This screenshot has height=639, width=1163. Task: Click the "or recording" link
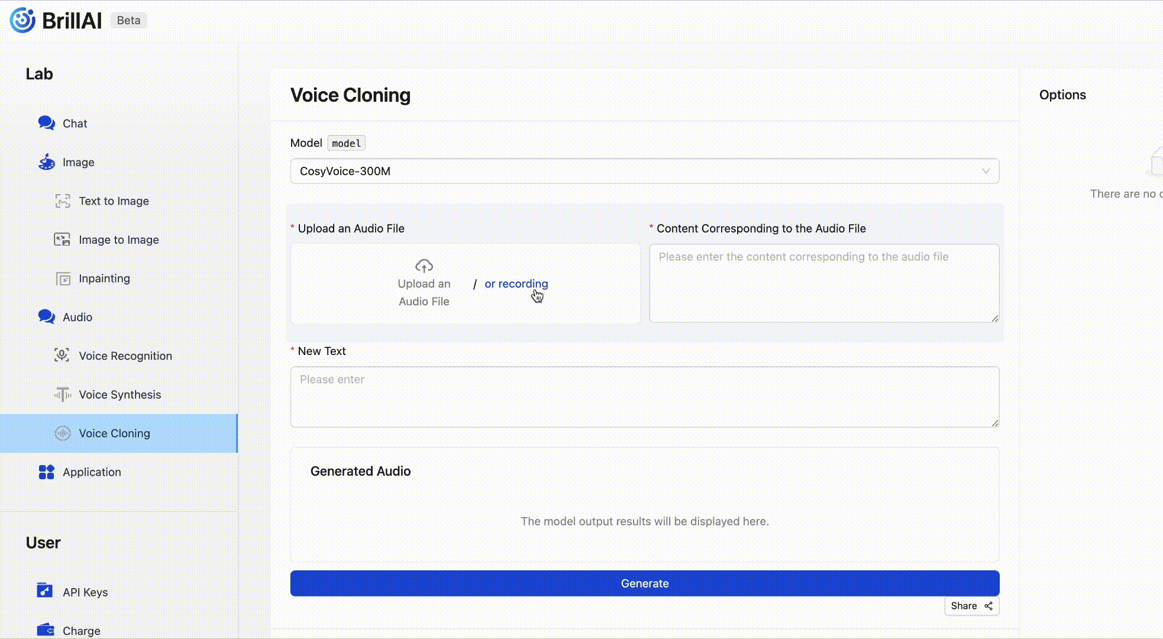[x=516, y=284]
